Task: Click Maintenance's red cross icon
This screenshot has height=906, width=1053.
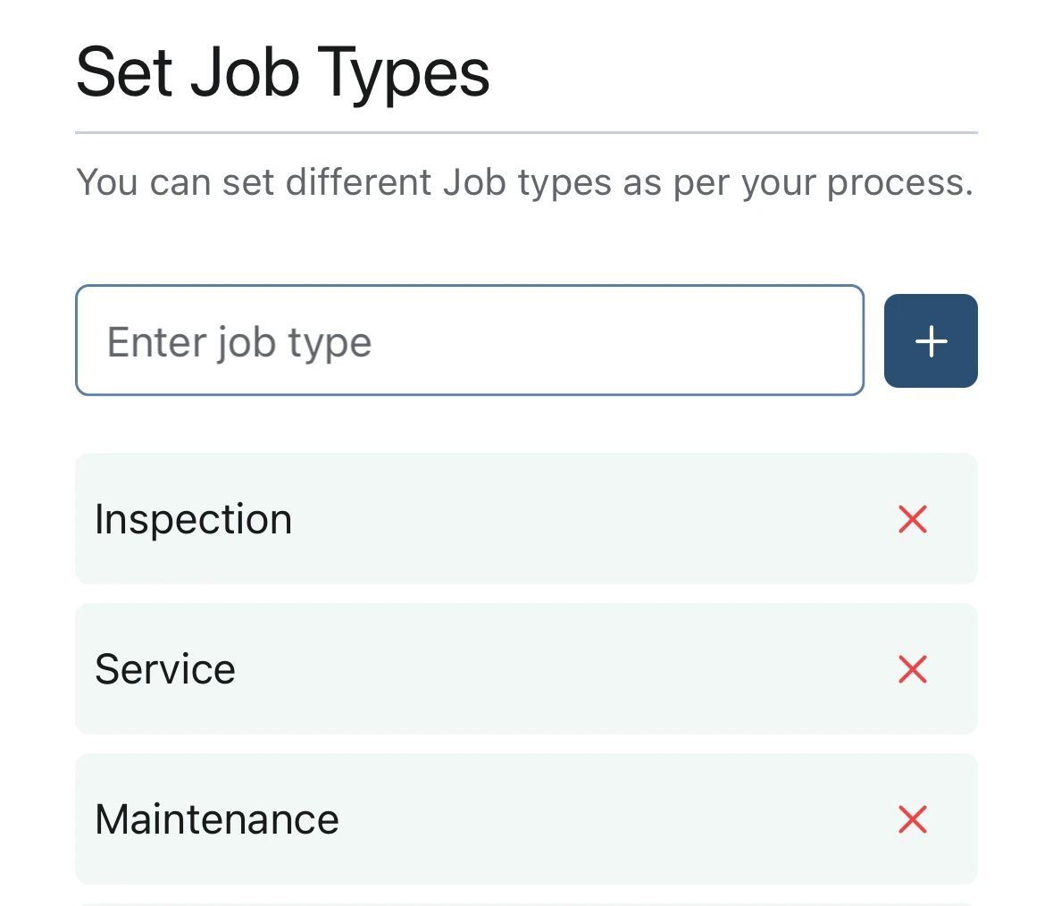Action: click(x=912, y=819)
